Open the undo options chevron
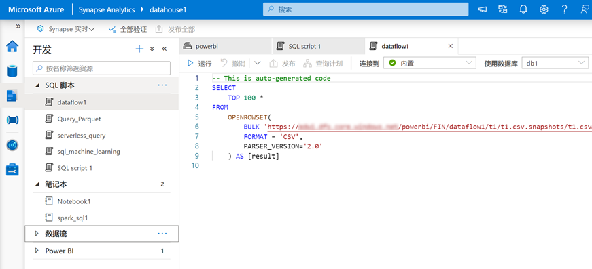The height and width of the screenshot is (269, 592). coord(258,63)
